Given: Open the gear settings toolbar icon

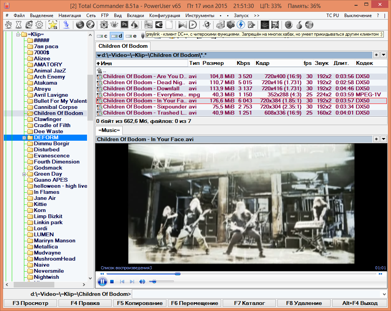Looking at the screenshot, I should point(39,25).
